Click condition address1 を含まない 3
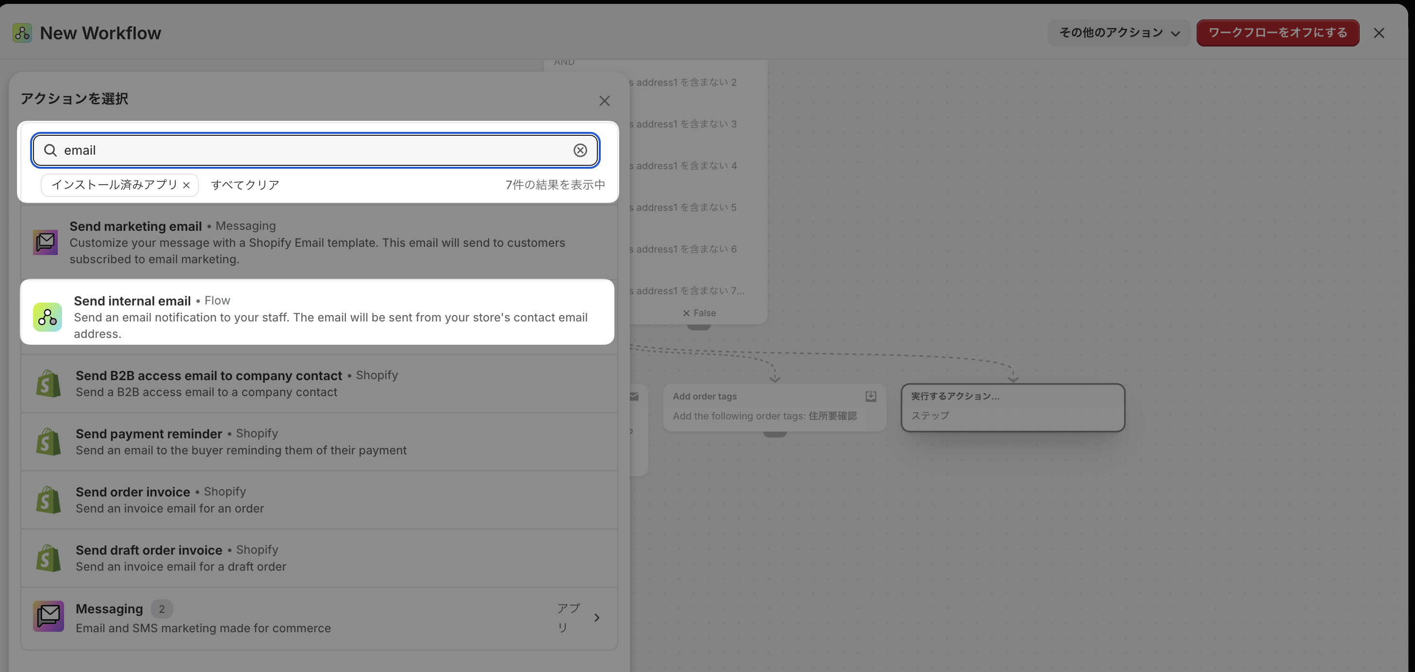Viewport: 1415px width, 672px height. [683, 124]
